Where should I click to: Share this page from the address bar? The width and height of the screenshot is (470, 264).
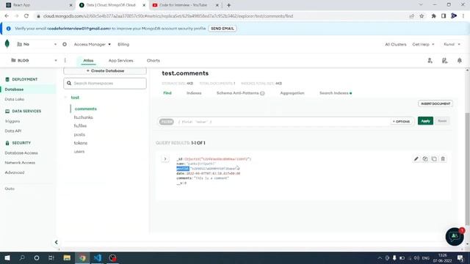pos(411,16)
